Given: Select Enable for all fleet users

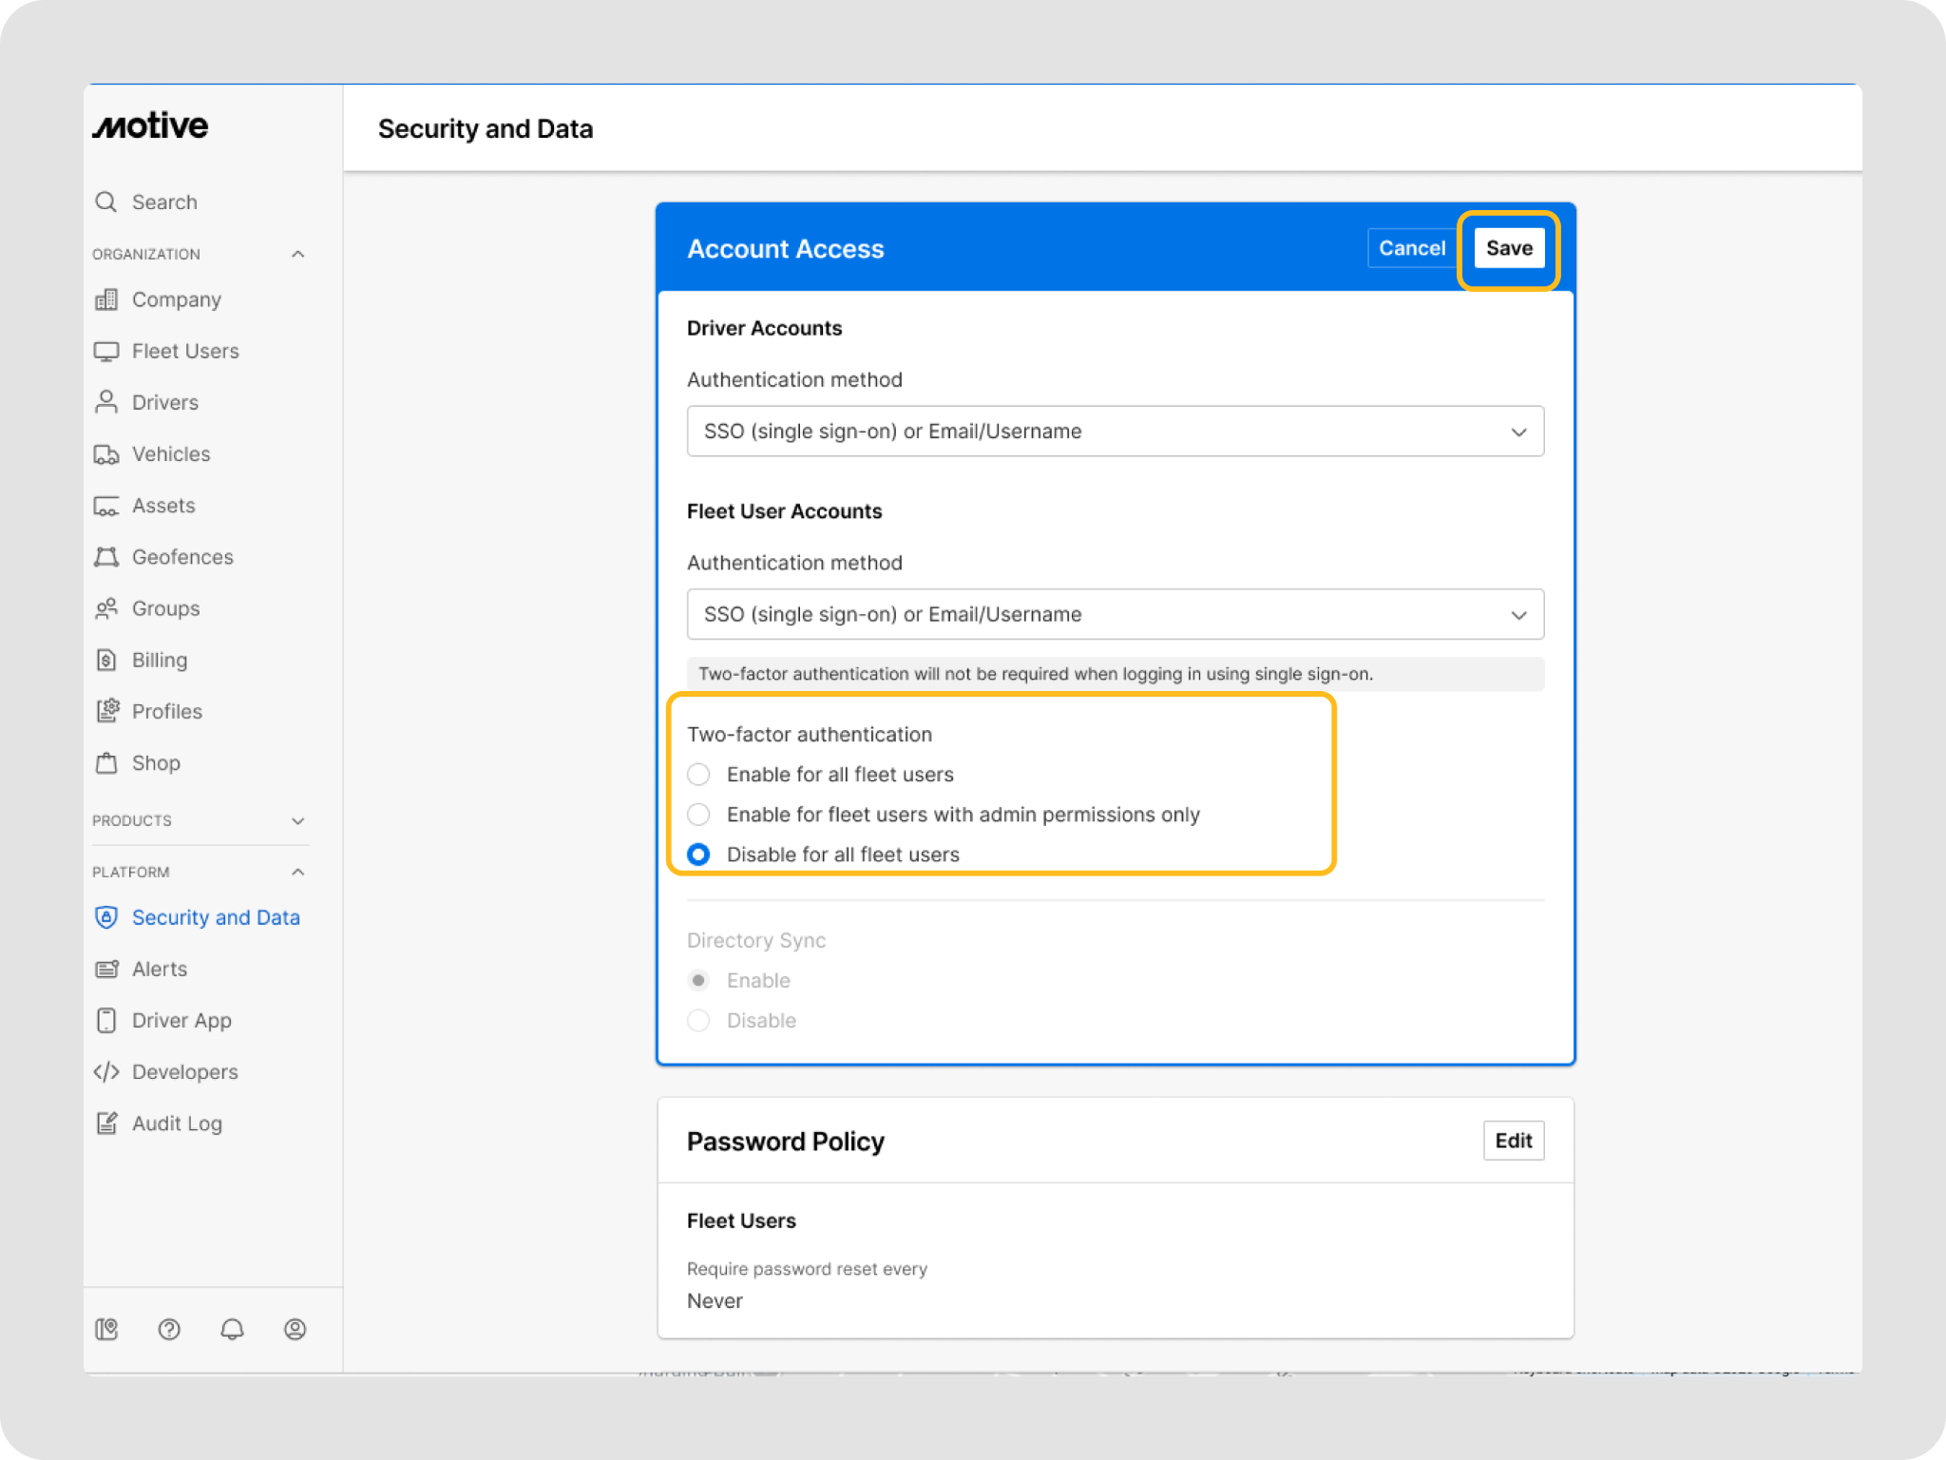Looking at the screenshot, I should tap(698, 775).
